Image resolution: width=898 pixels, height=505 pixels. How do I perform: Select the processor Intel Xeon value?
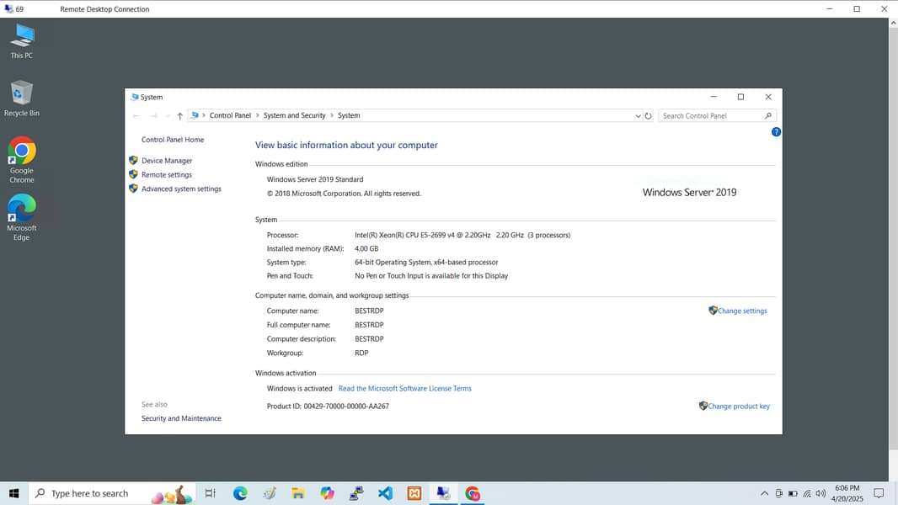(x=462, y=235)
